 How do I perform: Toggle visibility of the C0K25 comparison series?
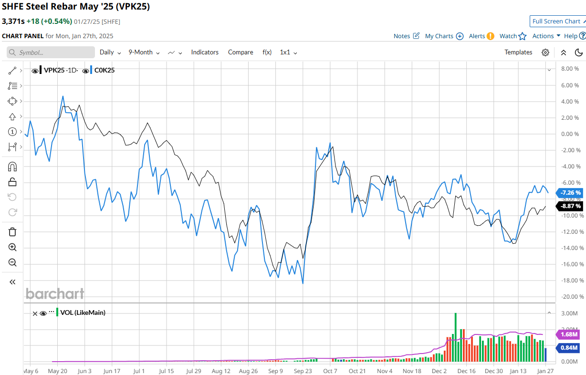click(85, 71)
